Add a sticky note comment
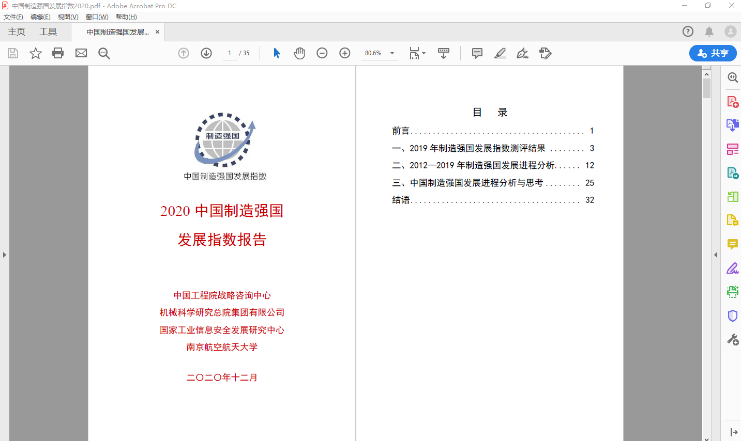741x441 pixels. [477, 53]
